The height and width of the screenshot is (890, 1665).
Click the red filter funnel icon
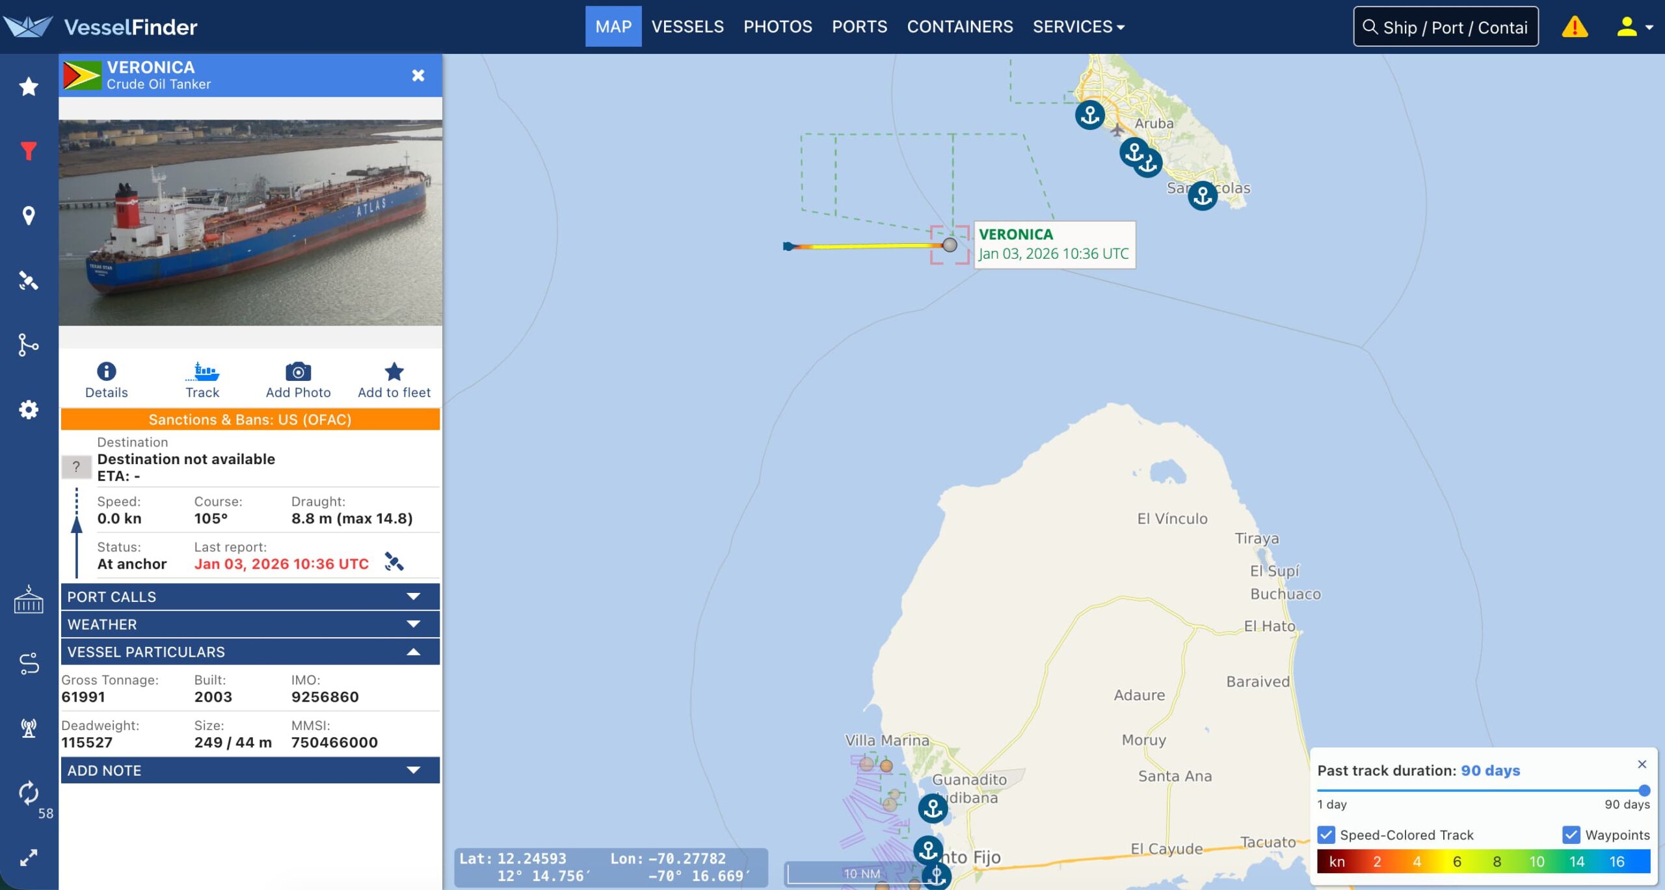coord(28,151)
